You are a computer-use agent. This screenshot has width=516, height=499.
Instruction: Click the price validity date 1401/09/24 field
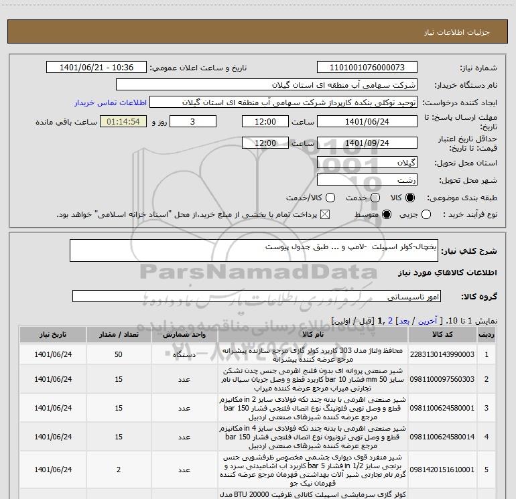tap(367, 143)
